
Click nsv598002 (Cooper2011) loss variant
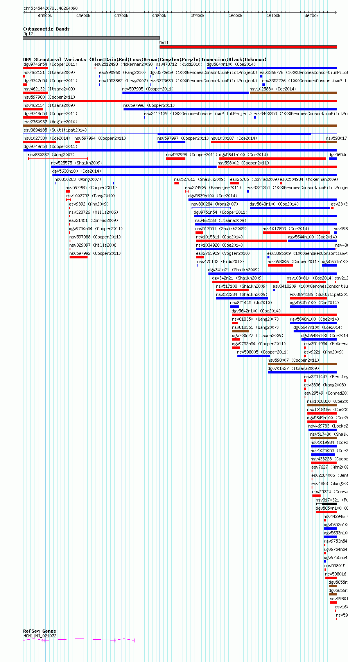[x=277, y=167]
